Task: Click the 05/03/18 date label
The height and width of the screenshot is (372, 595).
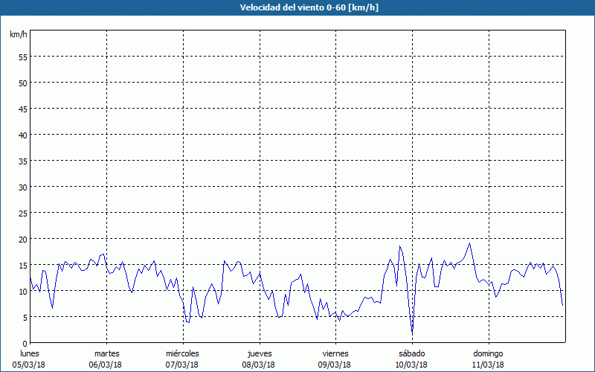Action: click(29, 365)
